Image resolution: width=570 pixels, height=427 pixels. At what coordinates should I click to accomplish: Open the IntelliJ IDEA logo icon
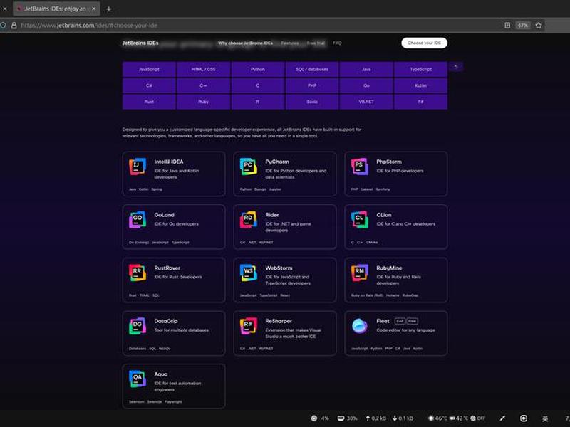coord(137,167)
